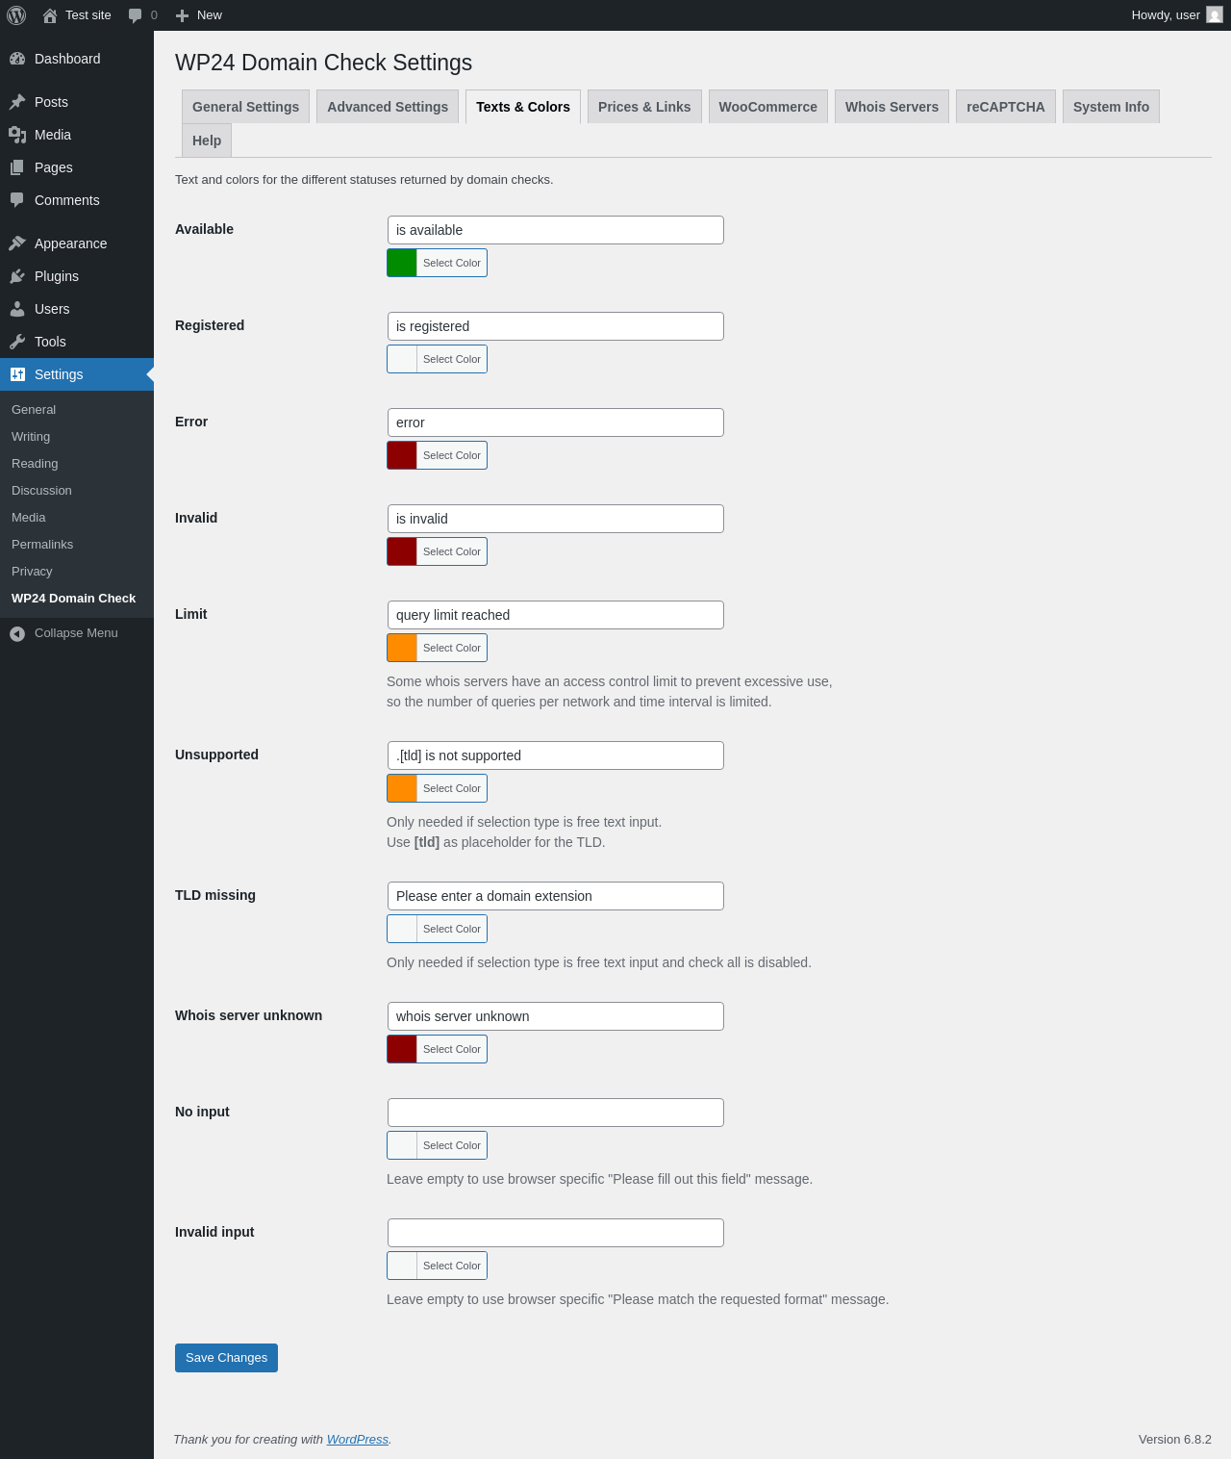This screenshot has width=1231, height=1459.
Task: Open the reCAPTCHA tab
Action: (x=1006, y=107)
